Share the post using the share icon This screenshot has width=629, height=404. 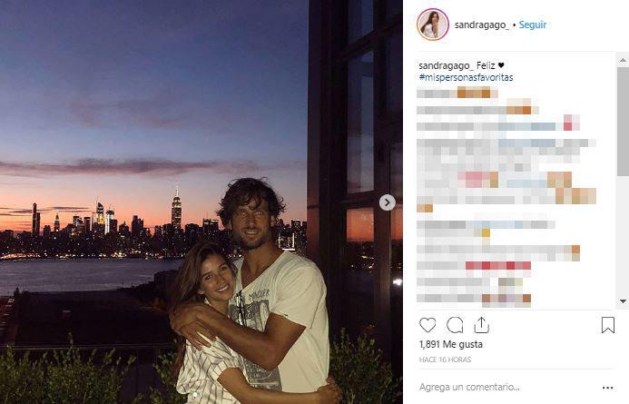[x=481, y=325]
